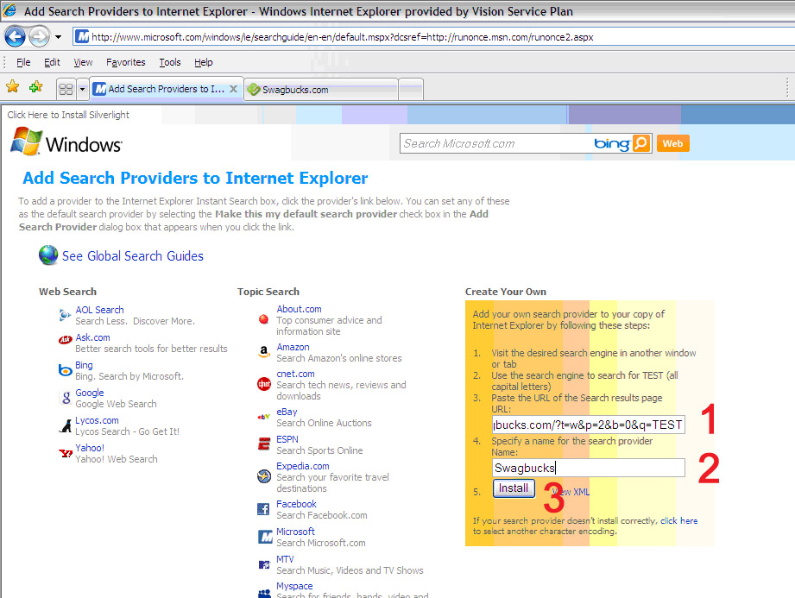Add the Microsoft provider link
The image size is (795, 598).
coord(295,532)
